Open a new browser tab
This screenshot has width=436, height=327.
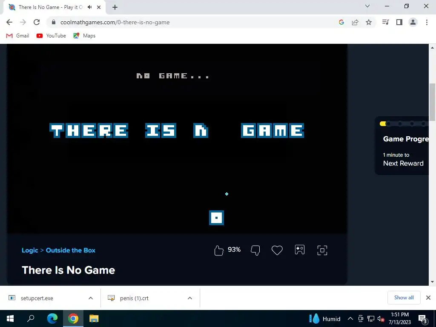click(x=115, y=7)
